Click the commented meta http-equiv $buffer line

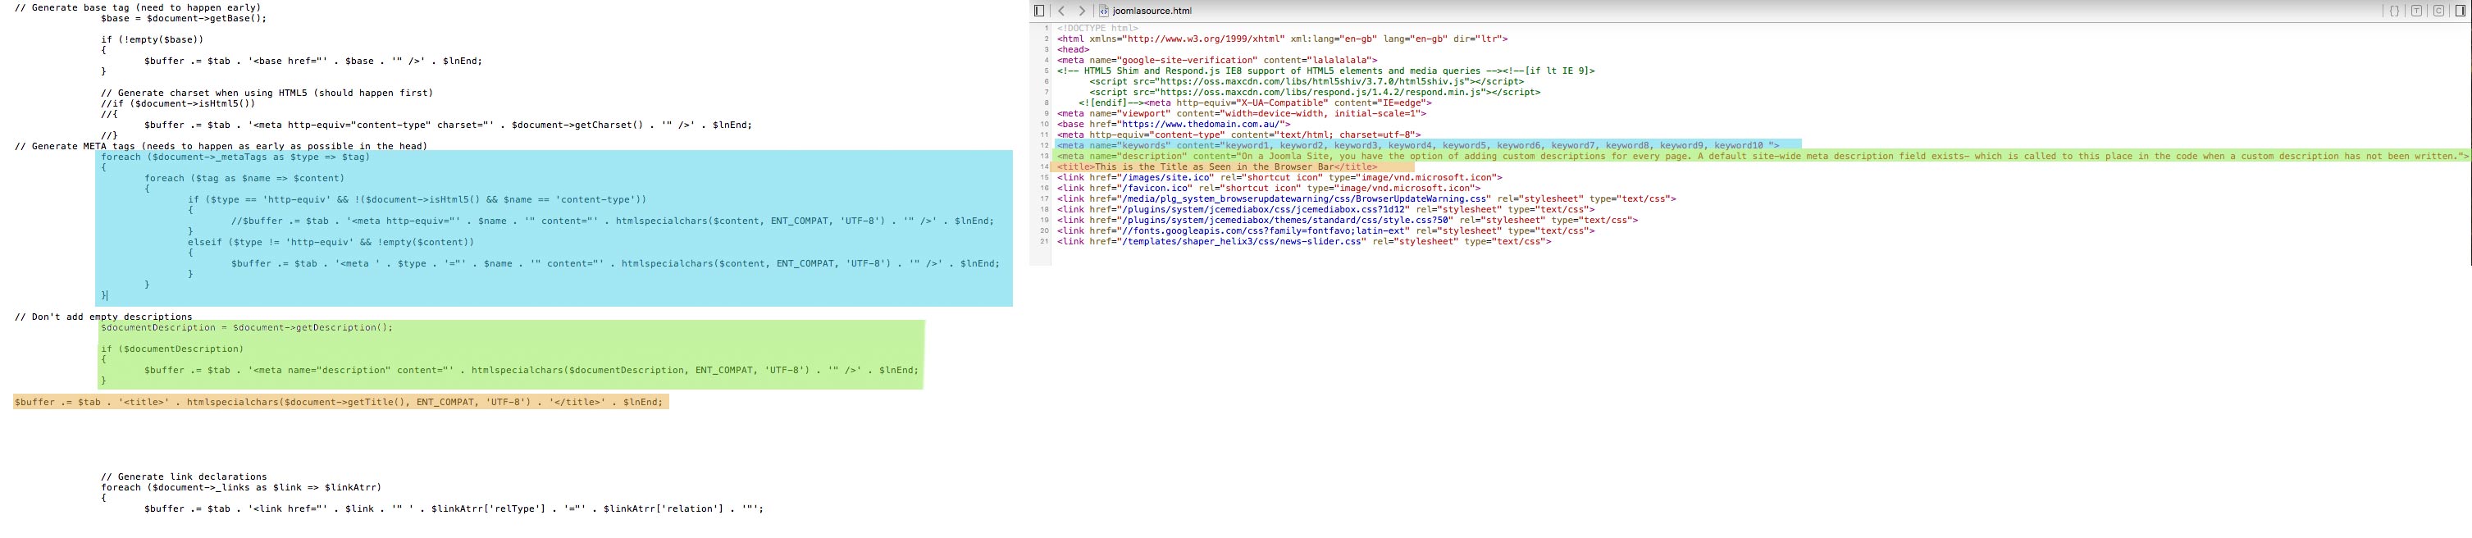pyautogui.click(x=612, y=221)
